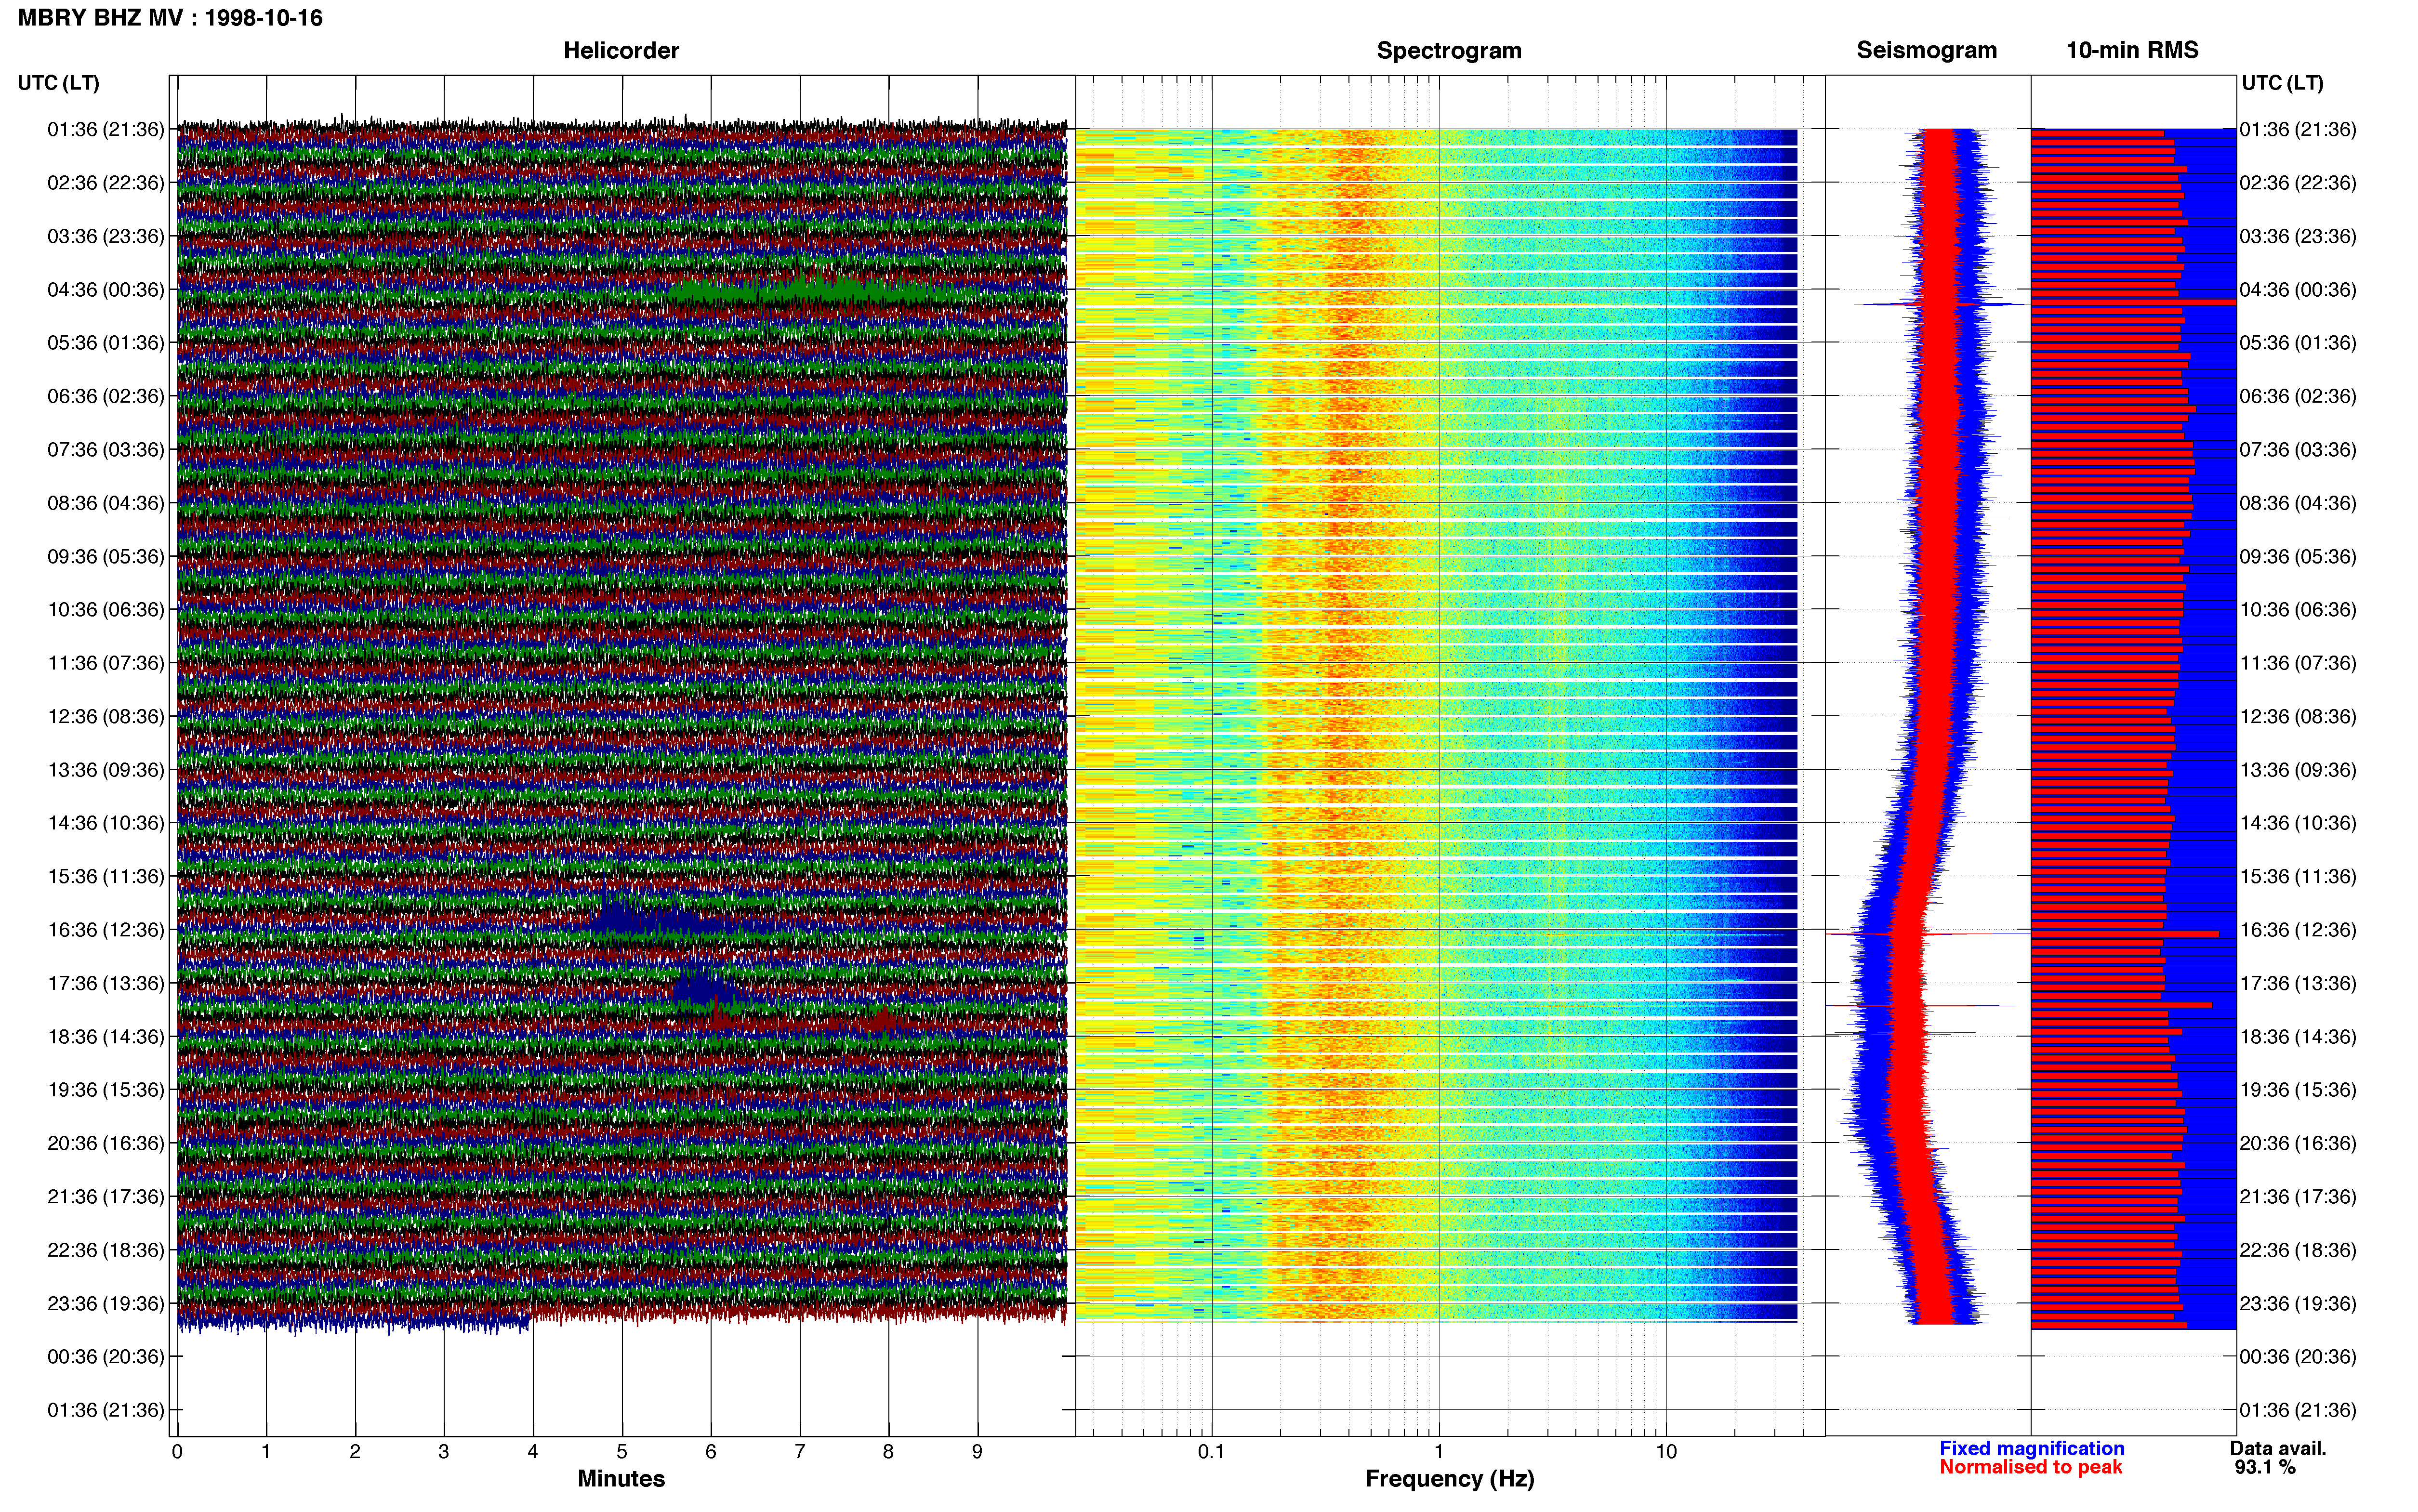Screen dimensions: 2418x1512
Task: Click "21:36 (17:36)" on the RMS time axis
Action: 2298,1197
